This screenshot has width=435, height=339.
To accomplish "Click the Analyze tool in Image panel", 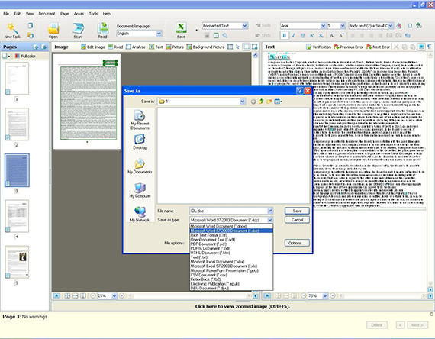I will click(x=136, y=47).
